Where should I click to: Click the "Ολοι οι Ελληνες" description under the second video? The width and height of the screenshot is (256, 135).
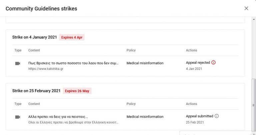click(x=73, y=122)
